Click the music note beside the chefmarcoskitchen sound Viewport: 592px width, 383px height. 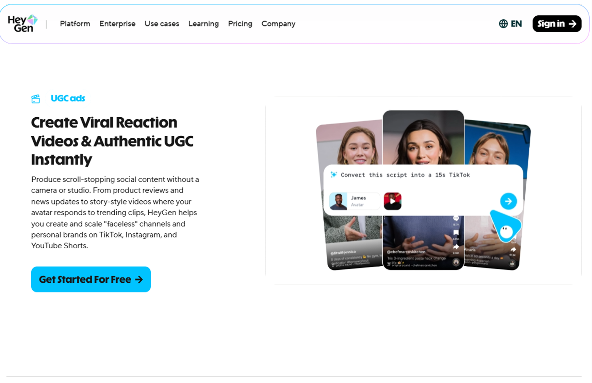click(389, 264)
